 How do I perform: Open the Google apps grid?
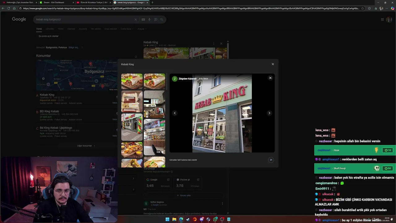(x=382, y=20)
